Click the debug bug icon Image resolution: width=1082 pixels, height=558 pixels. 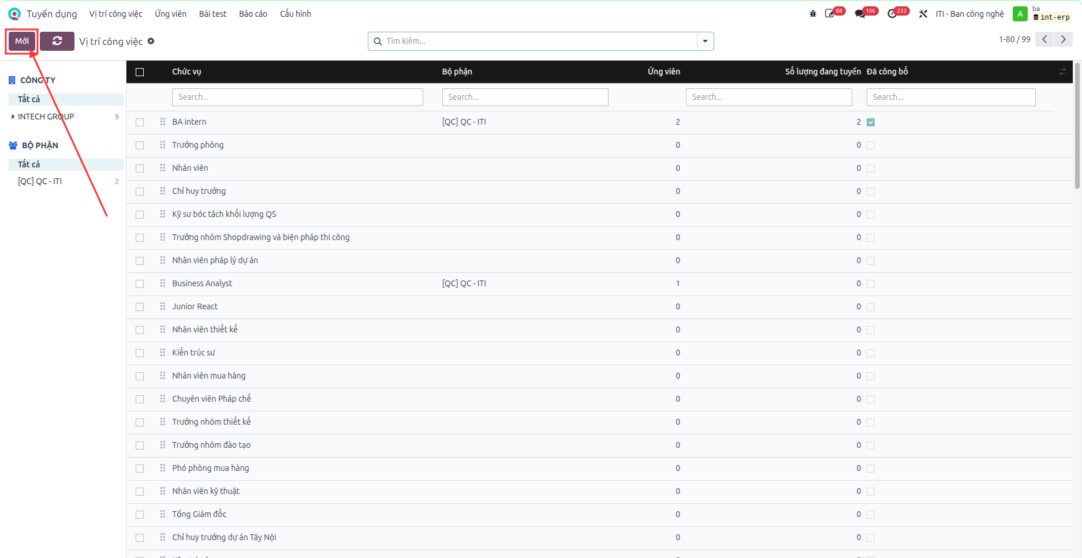tap(812, 14)
